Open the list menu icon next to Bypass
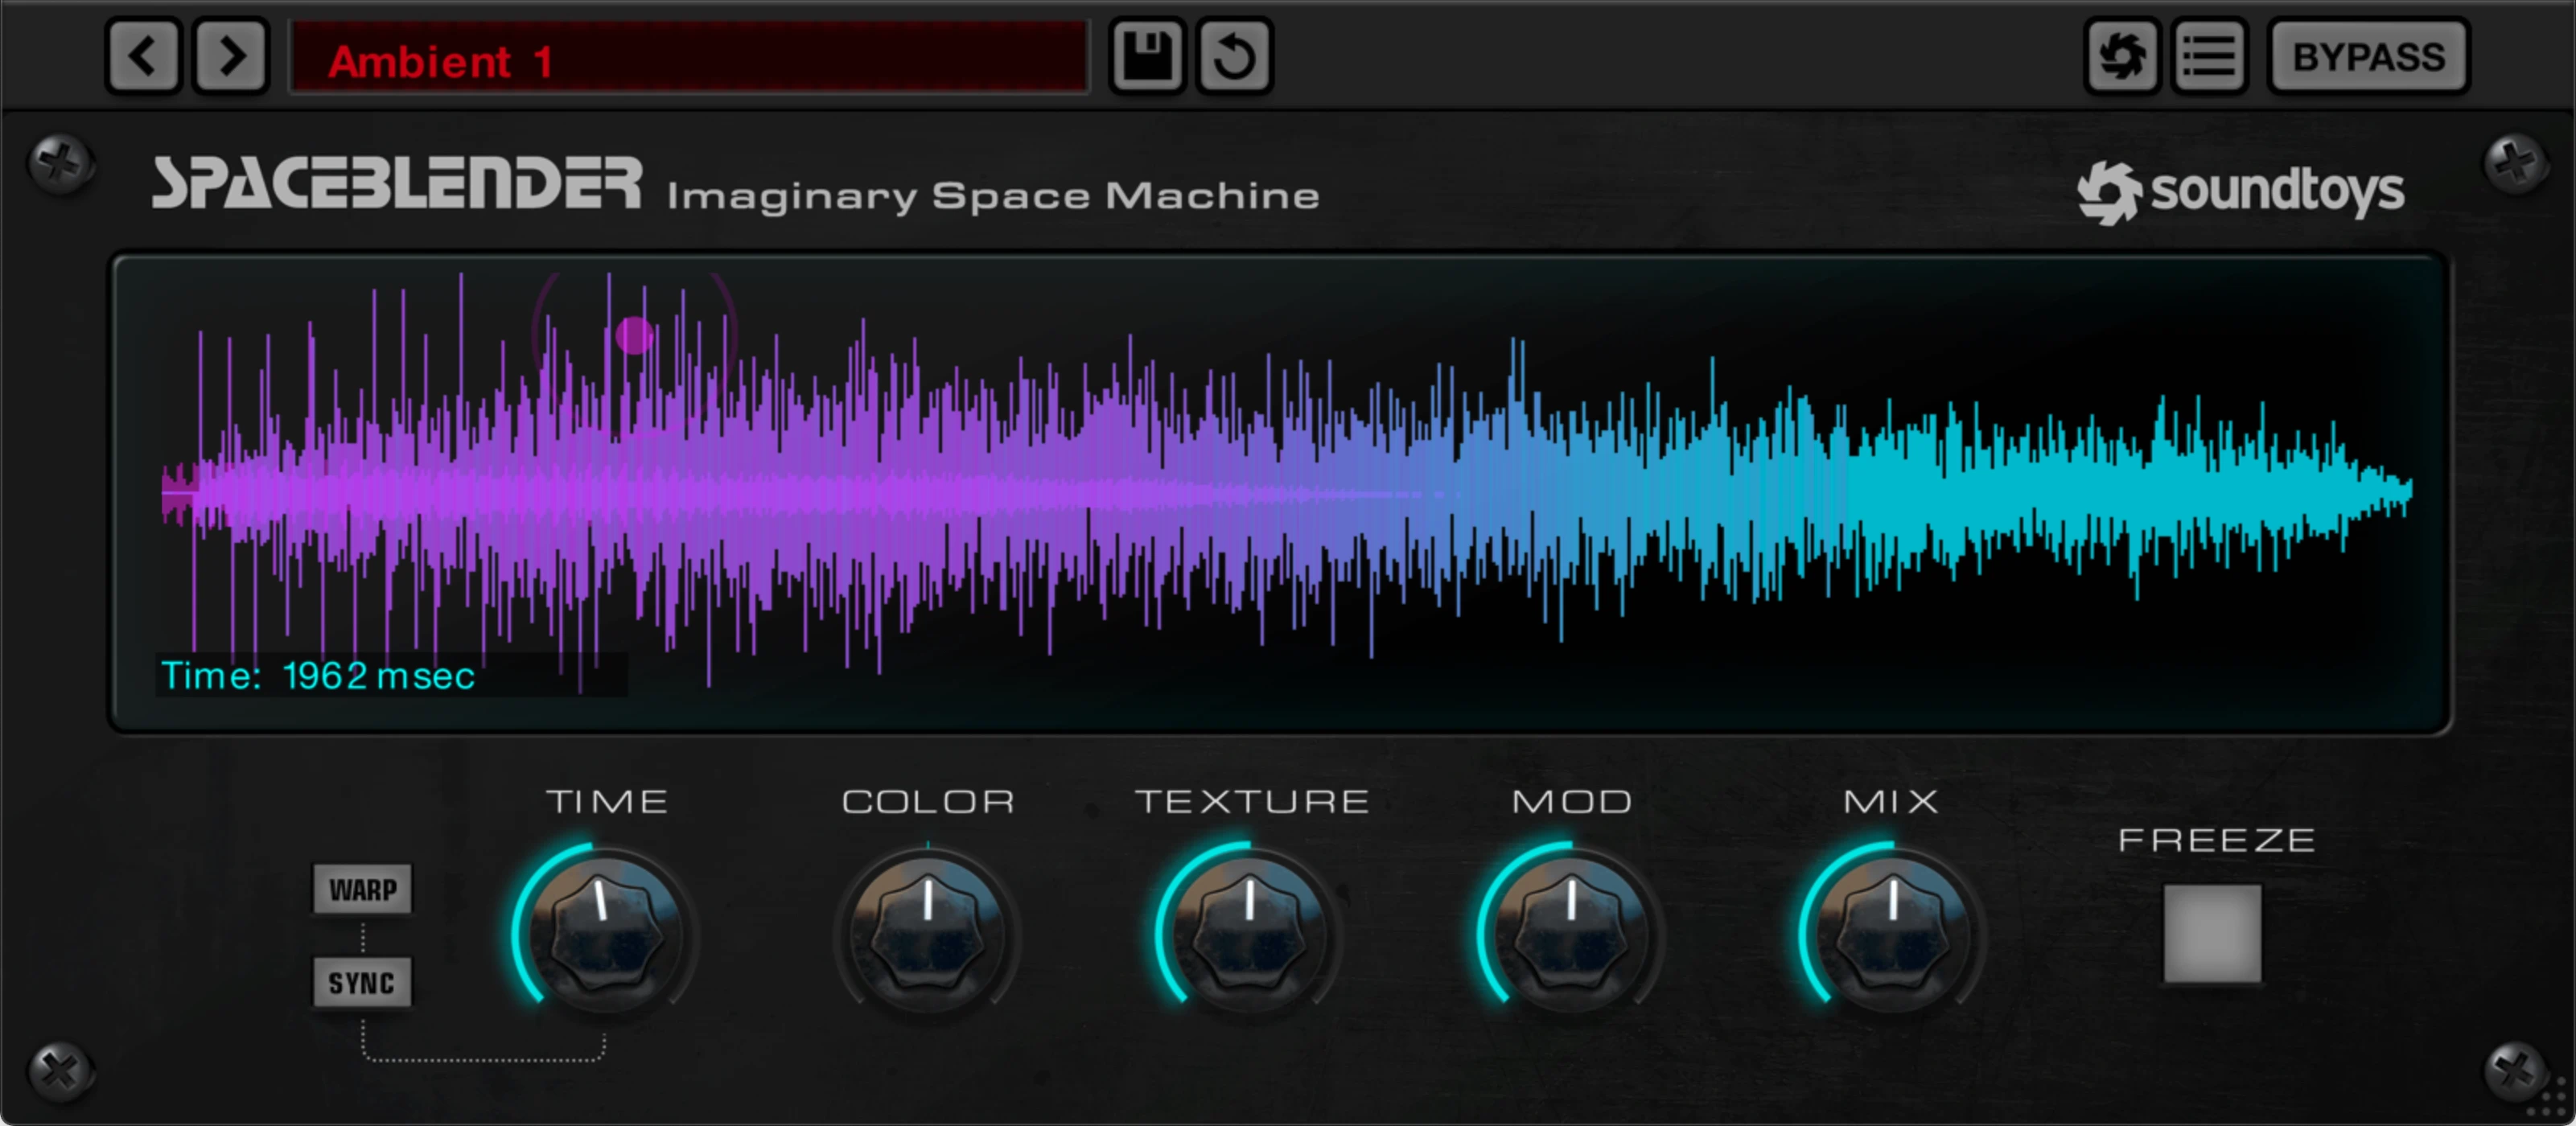The image size is (2576, 1126). 2208,56
